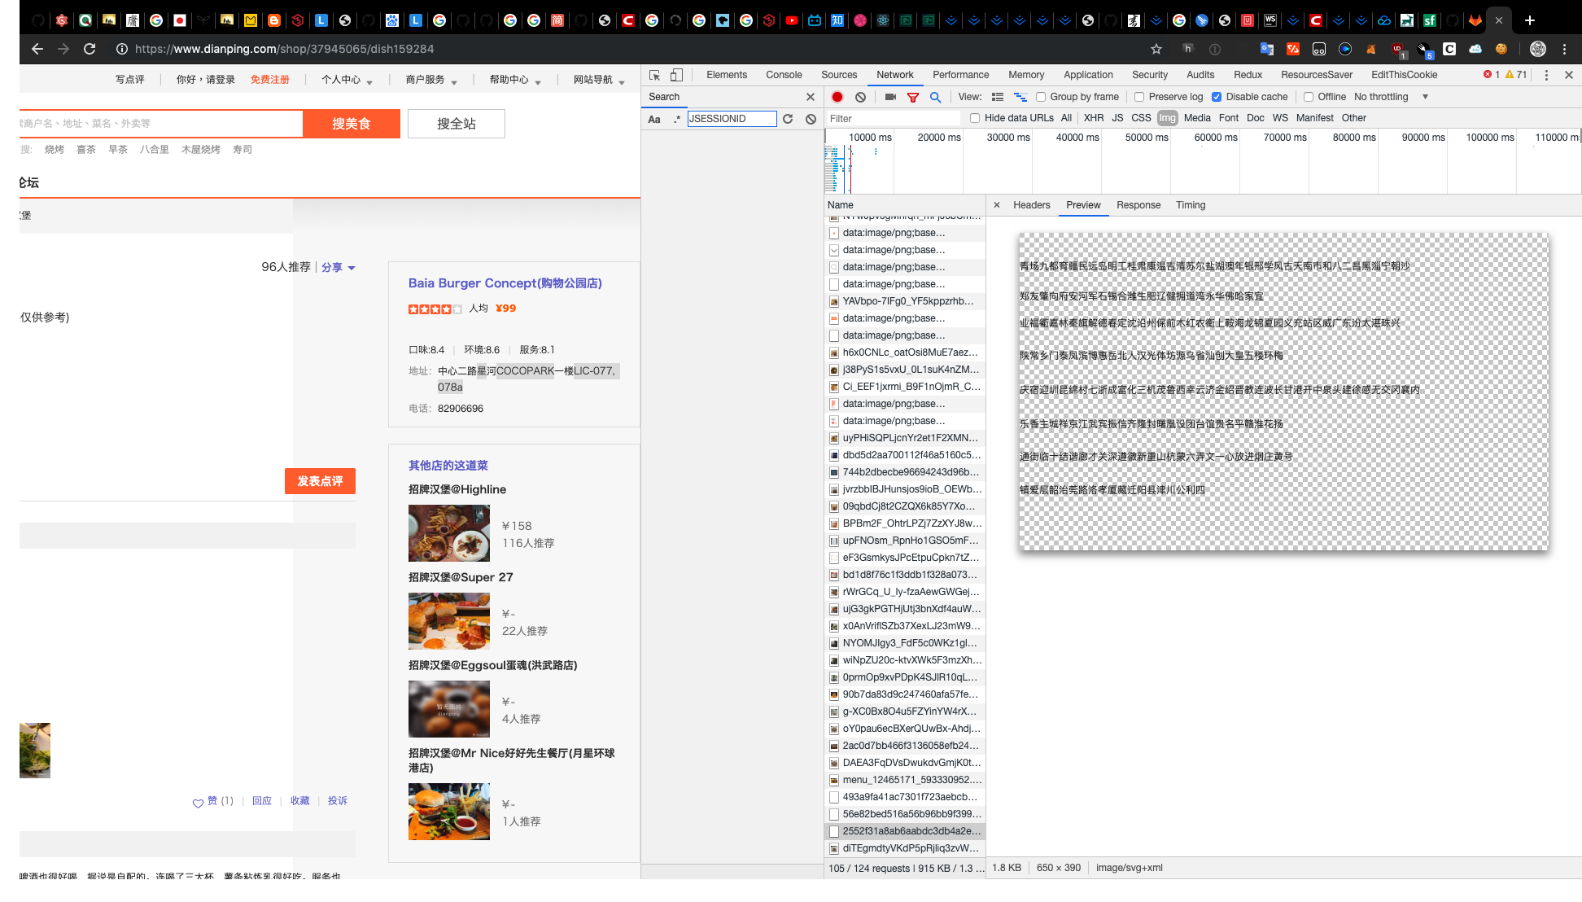Open the Sources tab

pos(839,75)
